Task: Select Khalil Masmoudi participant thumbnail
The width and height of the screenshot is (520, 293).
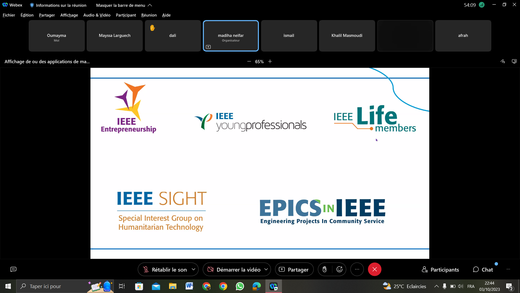Action: (347, 36)
